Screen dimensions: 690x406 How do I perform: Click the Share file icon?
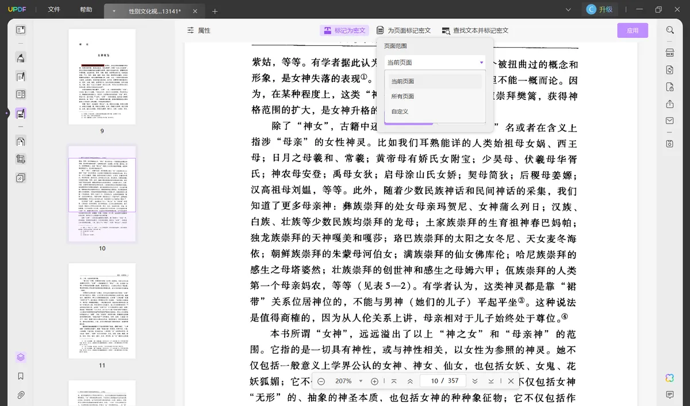[670, 104]
